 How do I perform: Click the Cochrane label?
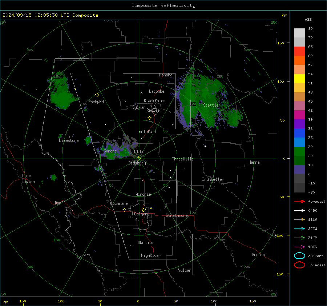(x=119, y=203)
